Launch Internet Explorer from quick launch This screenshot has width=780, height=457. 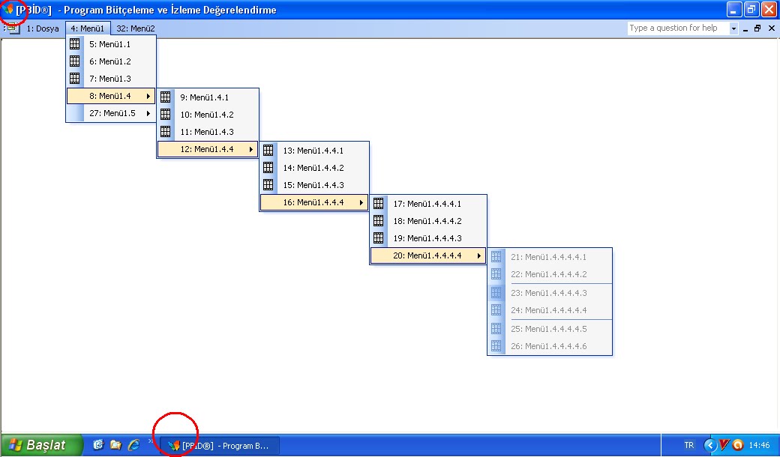coord(133,445)
